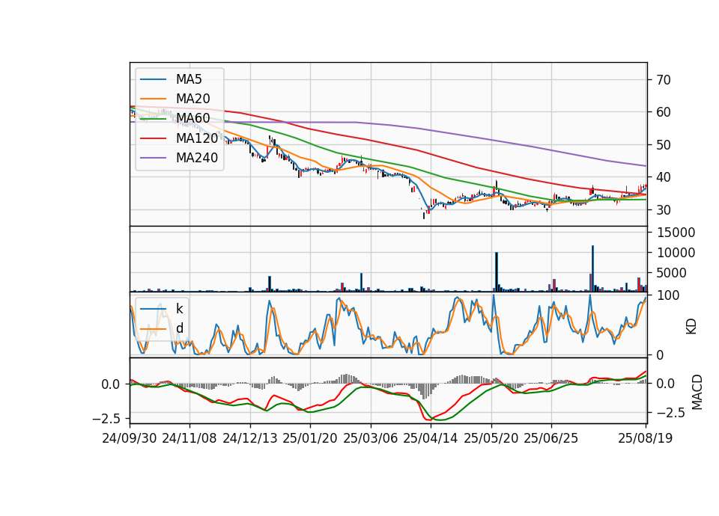Click the left MACD axis value 0.0

click(x=111, y=384)
